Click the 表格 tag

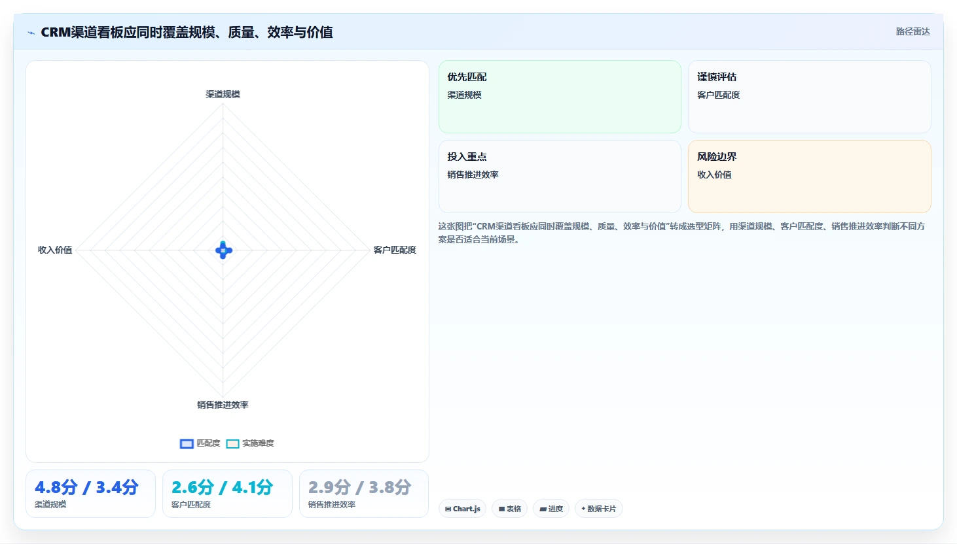(509, 509)
